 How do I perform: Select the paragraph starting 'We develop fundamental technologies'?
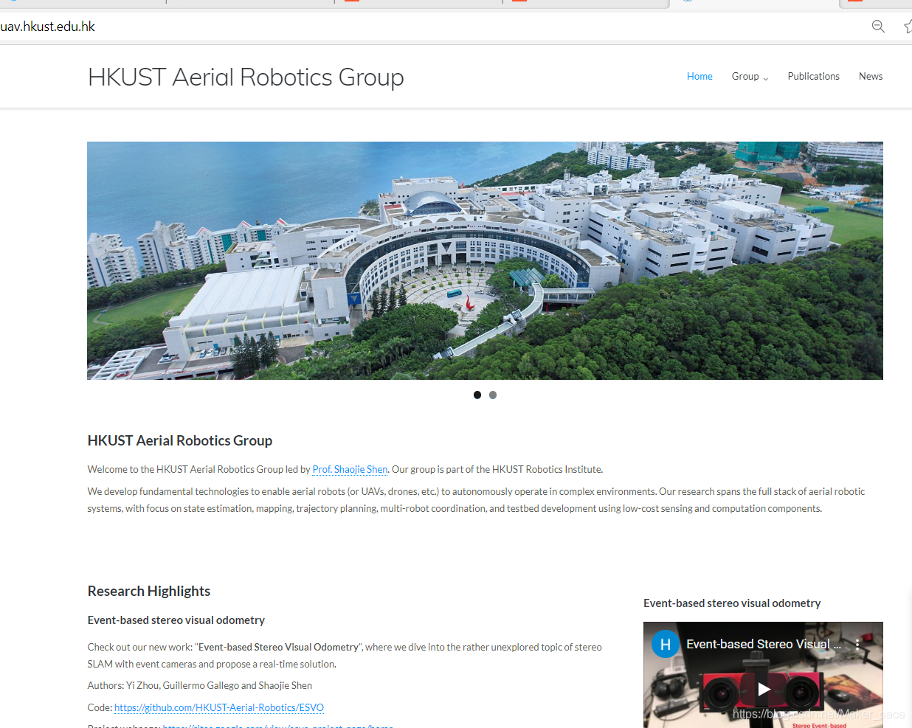coord(476,500)
